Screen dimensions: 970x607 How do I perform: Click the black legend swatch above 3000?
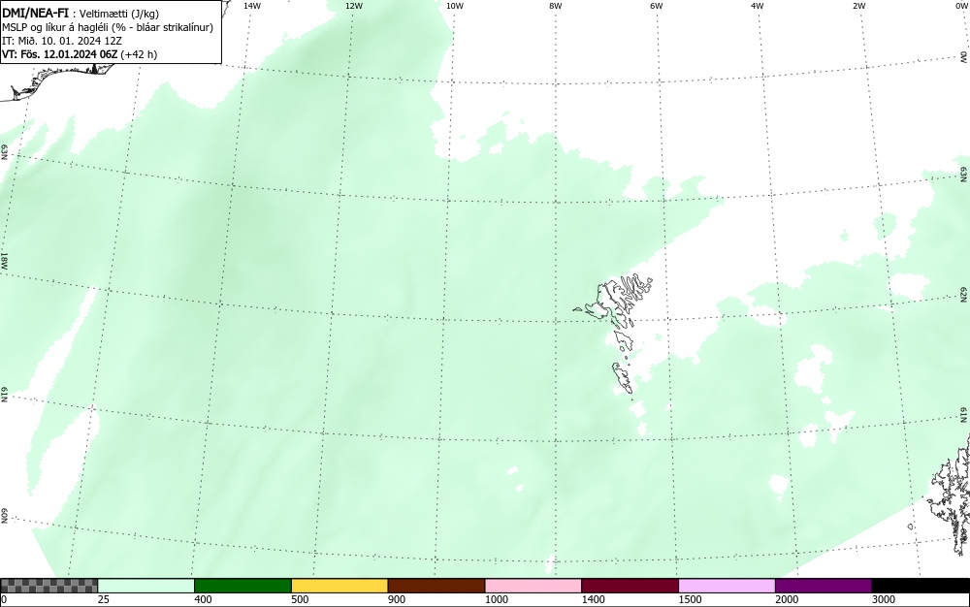[921, 586]
